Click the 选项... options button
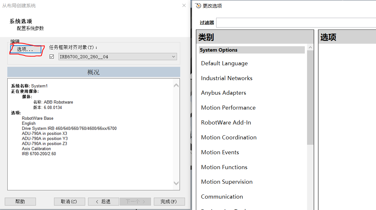The height and width of the screenshot is (210, 376). click(x=26, y=49)
